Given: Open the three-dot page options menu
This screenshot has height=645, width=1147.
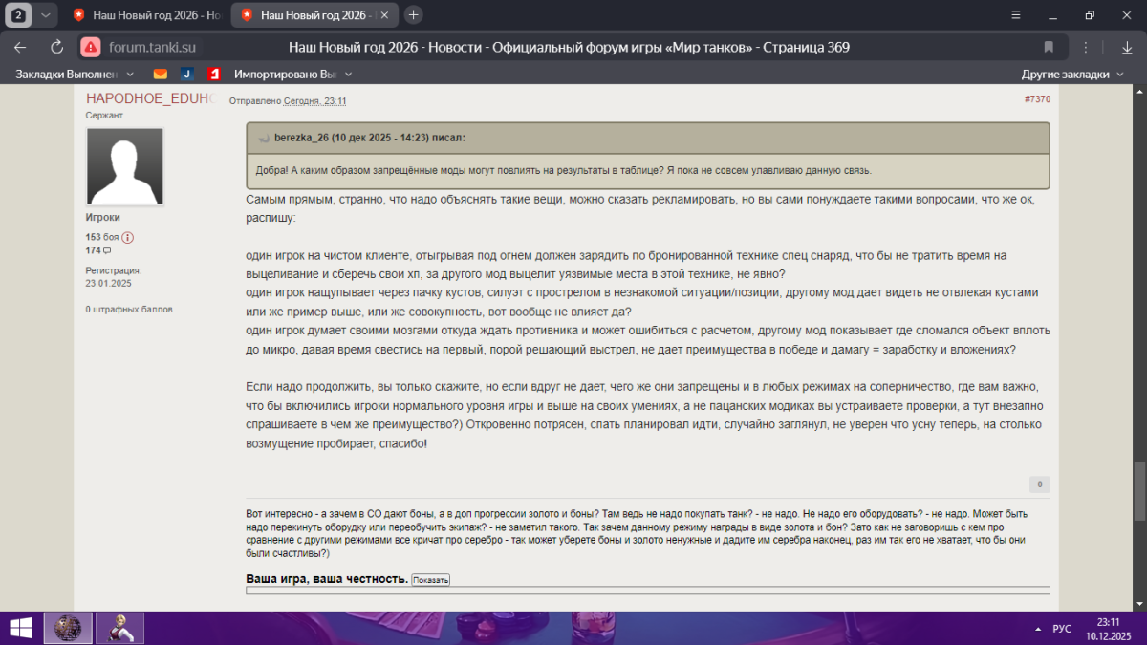Looking at the screenshot, I should pos(1086,47).
